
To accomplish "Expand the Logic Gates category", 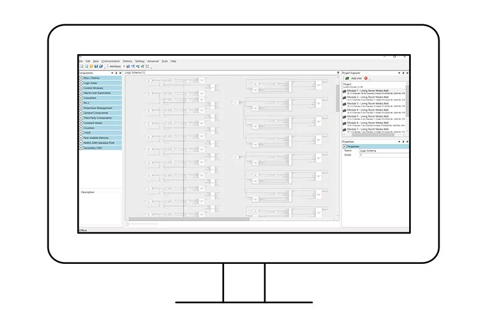I will point(81,83).
